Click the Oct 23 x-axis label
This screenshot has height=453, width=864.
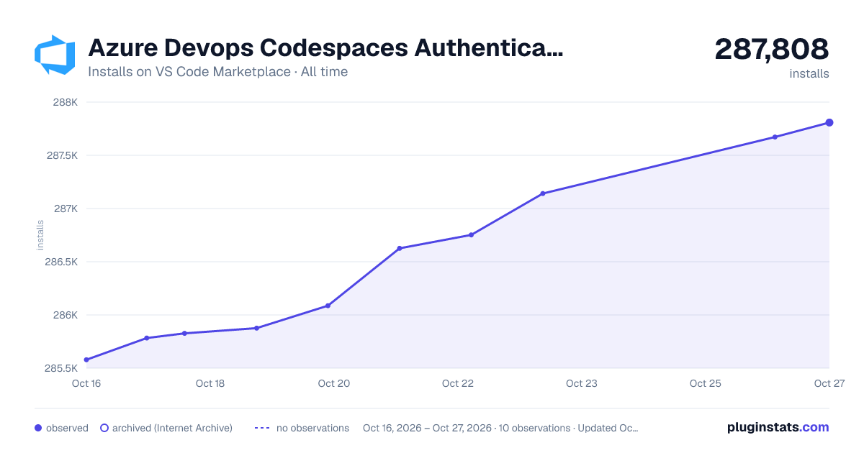582,383
